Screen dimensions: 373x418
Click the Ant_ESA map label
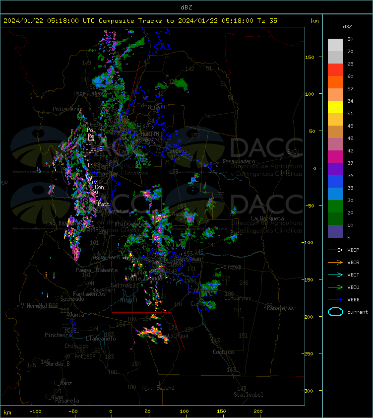pos(85,356)
